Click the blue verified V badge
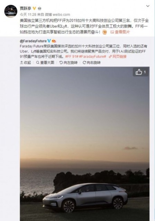Image resolution: width=155 pixels, height=221 pixels. tap(49, 41)
